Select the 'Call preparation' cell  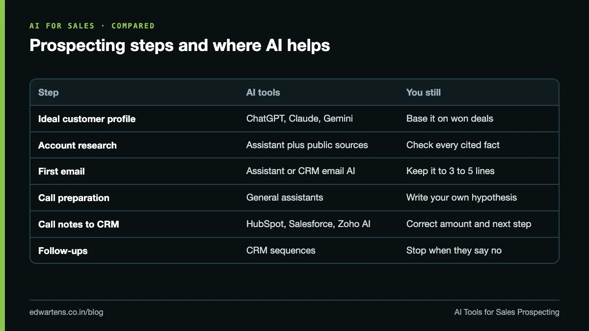[74, 198]
